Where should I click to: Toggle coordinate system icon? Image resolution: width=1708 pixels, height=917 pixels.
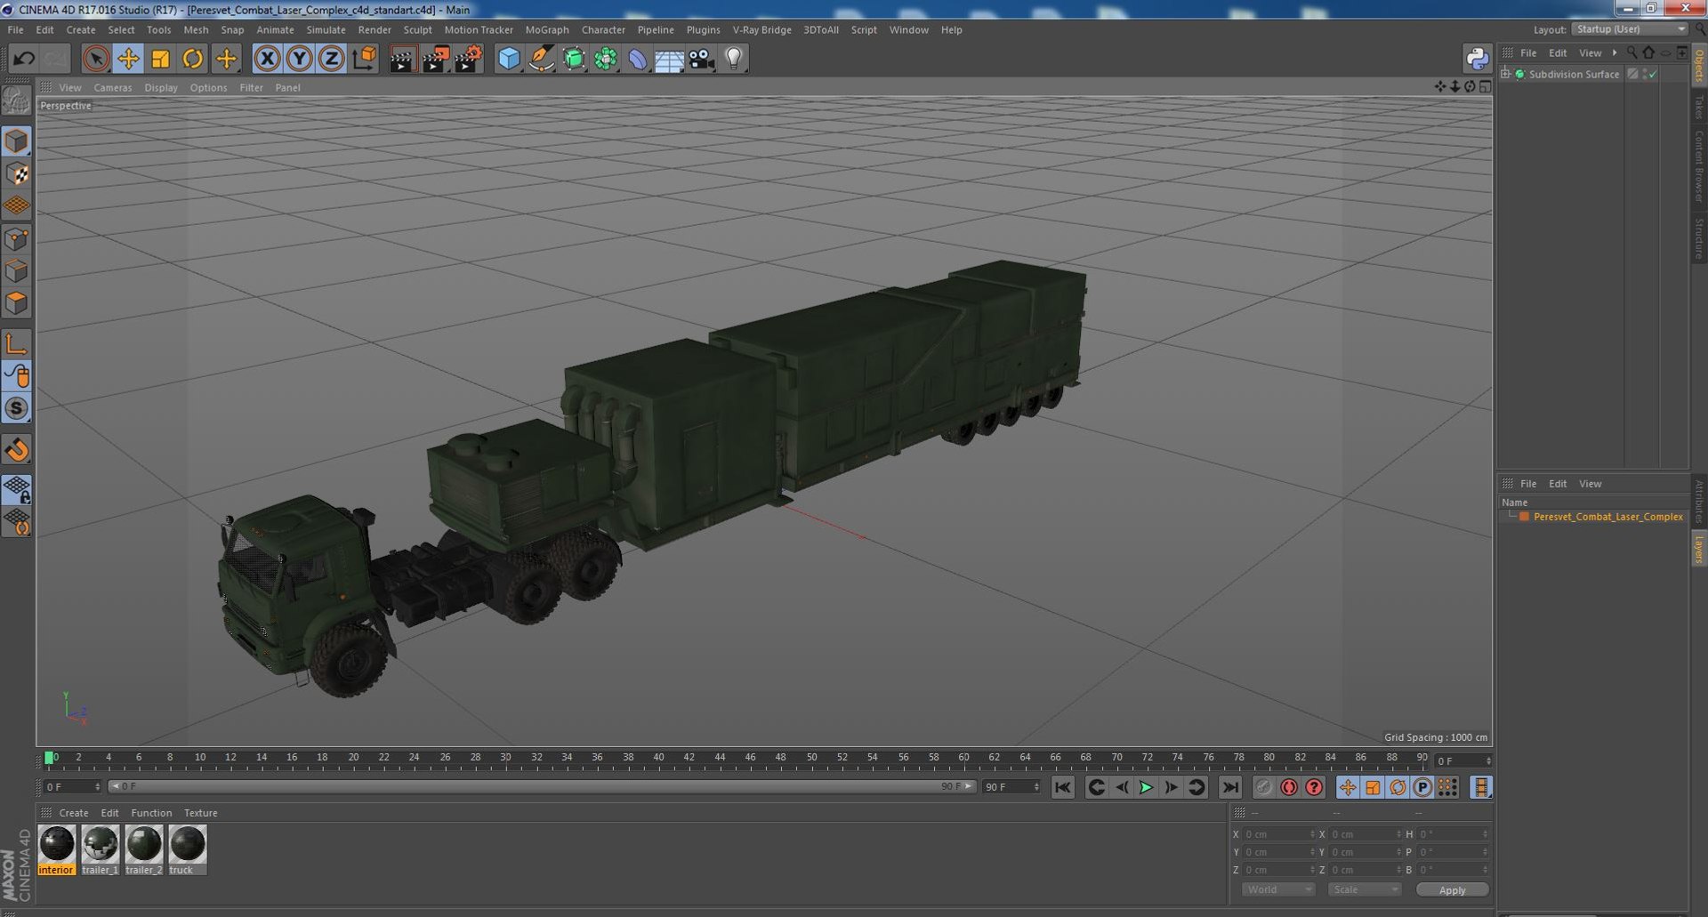[364, 59]
